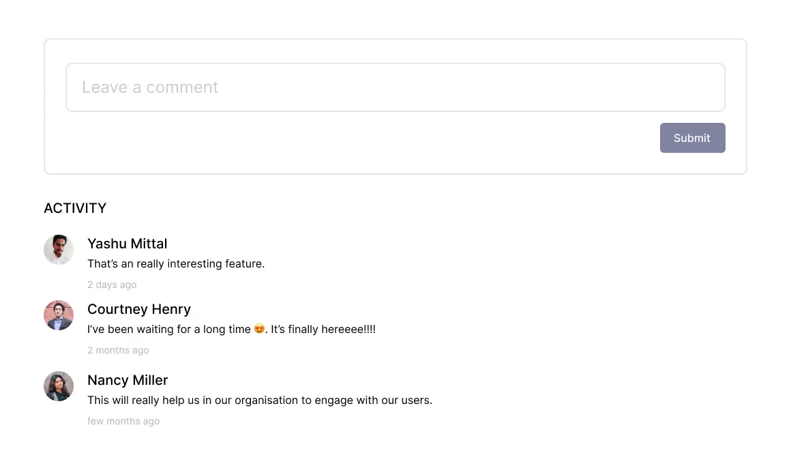Select Nancy Miller's comment text
This screenshot has width=791, height=464.
[259, 401]
